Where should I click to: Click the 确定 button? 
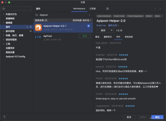coord(157,117)
